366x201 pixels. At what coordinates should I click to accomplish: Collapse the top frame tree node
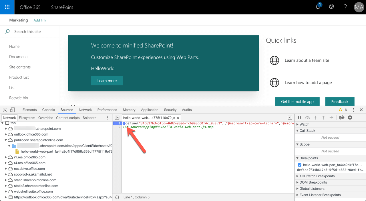coord(3,123)
